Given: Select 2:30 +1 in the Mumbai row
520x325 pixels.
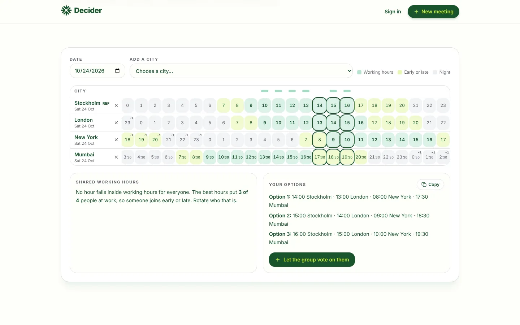Looking at the screenshot, I should point(443,157).
